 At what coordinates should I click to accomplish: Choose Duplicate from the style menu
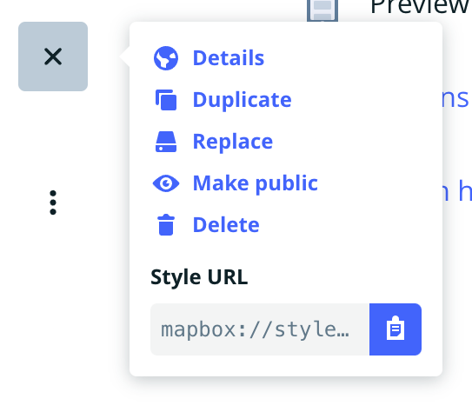tap(242, 100)
